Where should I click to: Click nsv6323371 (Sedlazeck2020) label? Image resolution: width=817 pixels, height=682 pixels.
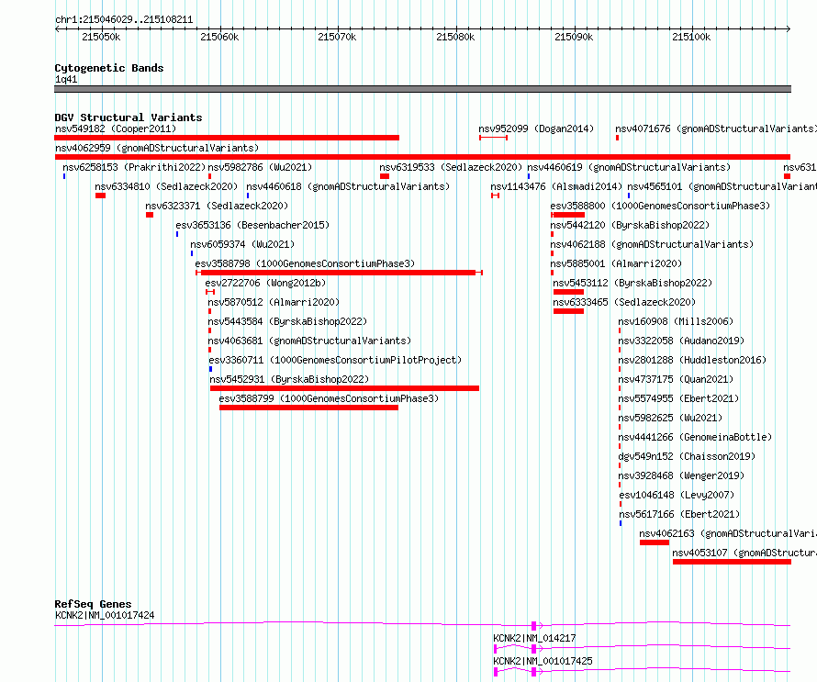coord(217,206)
